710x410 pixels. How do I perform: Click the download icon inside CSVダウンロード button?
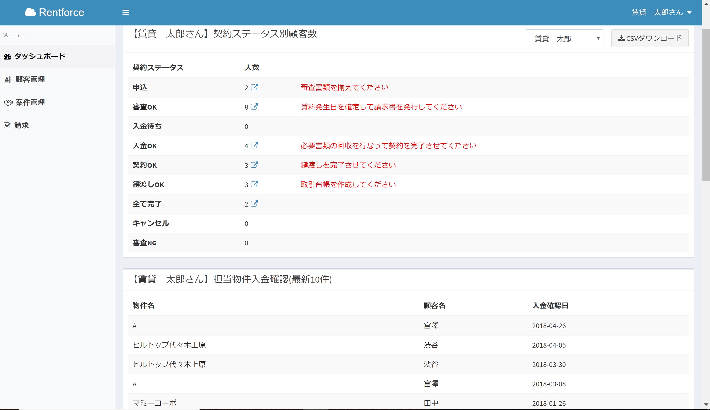pos(621,38)
